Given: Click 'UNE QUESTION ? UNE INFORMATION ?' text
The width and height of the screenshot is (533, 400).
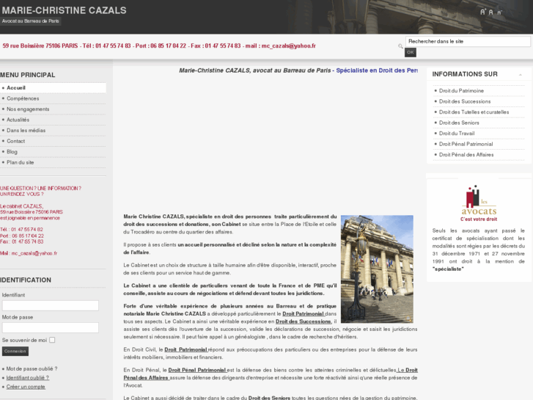Looking at the screenshot, I should [40, 188].
